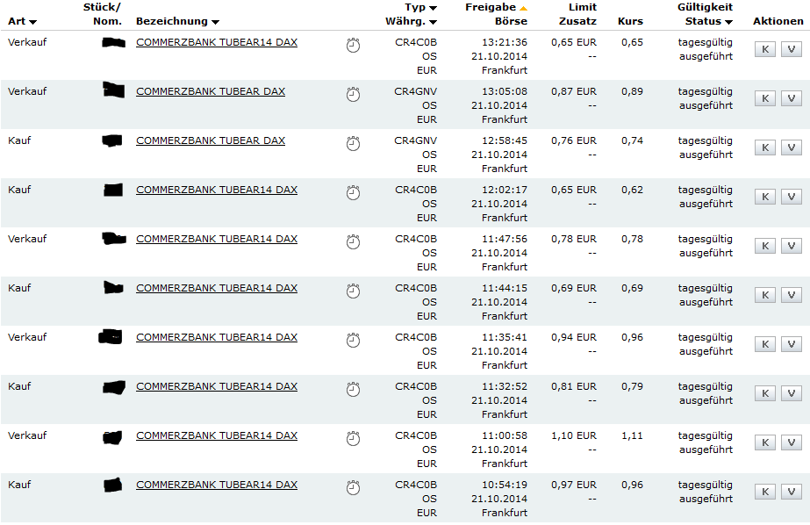Click the alarm clock icon in the 10:54:19 order row
The width and height of the screenshot is (810, 525).
[x=353, y=488]
